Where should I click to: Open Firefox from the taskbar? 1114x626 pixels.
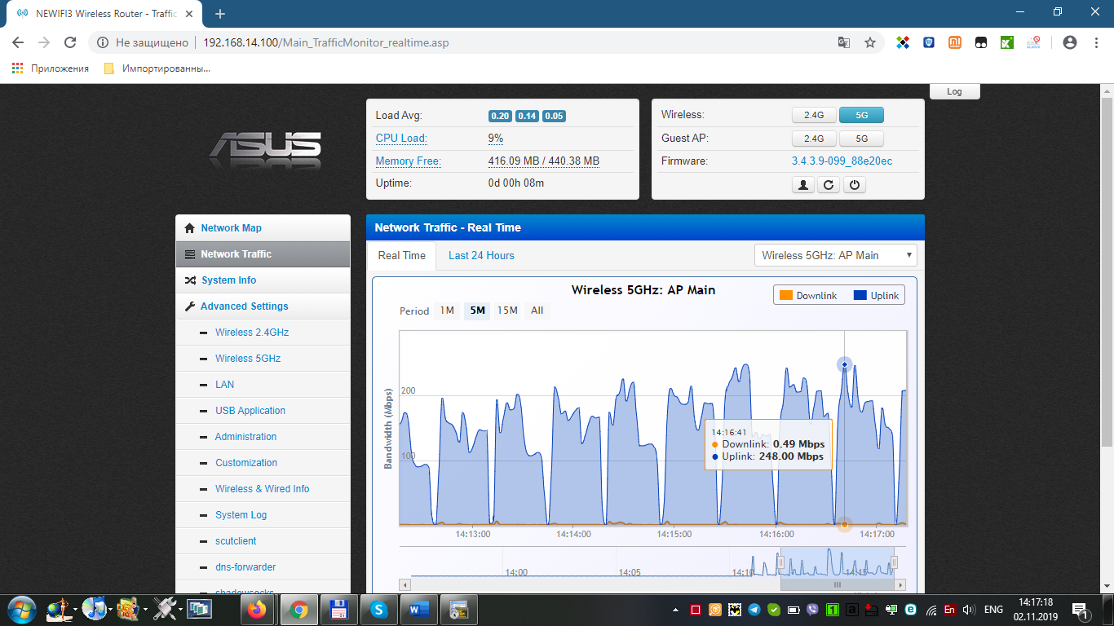258,609
